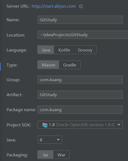Click the Location path field
The image size is (128, 161).
(x=83, y=35)
